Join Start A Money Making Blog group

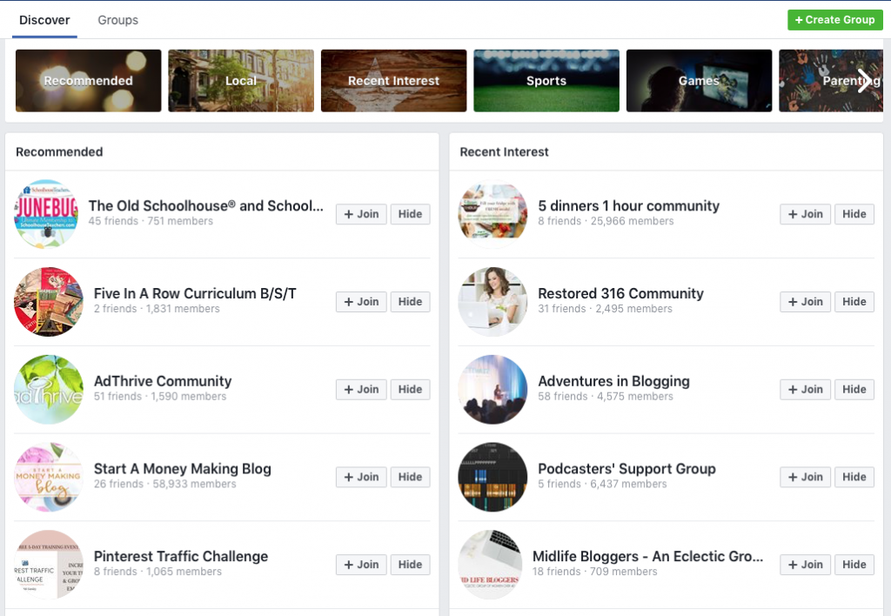(x=361, y=477)
